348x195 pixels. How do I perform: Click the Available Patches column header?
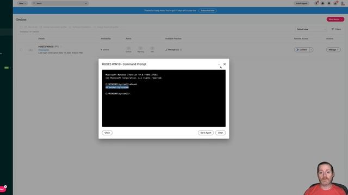point(173,38)
